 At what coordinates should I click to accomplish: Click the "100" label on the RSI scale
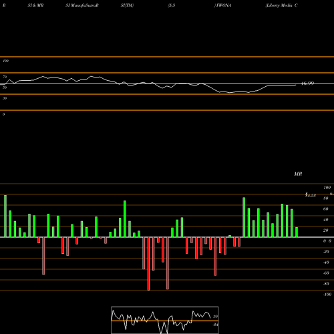5,61
